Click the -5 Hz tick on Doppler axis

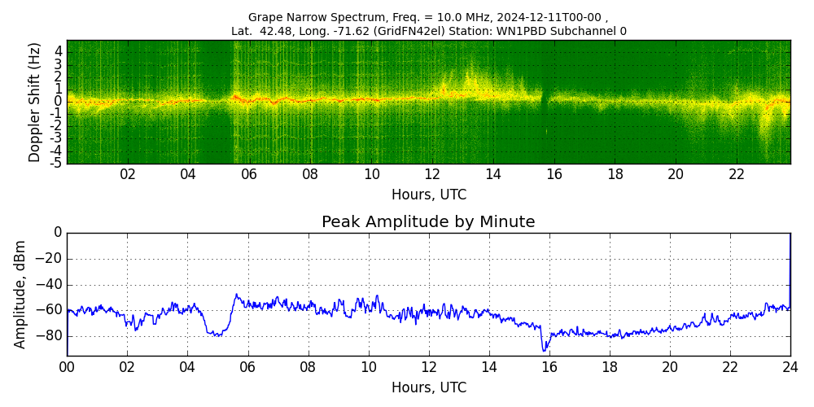click(x=56, y=164)
